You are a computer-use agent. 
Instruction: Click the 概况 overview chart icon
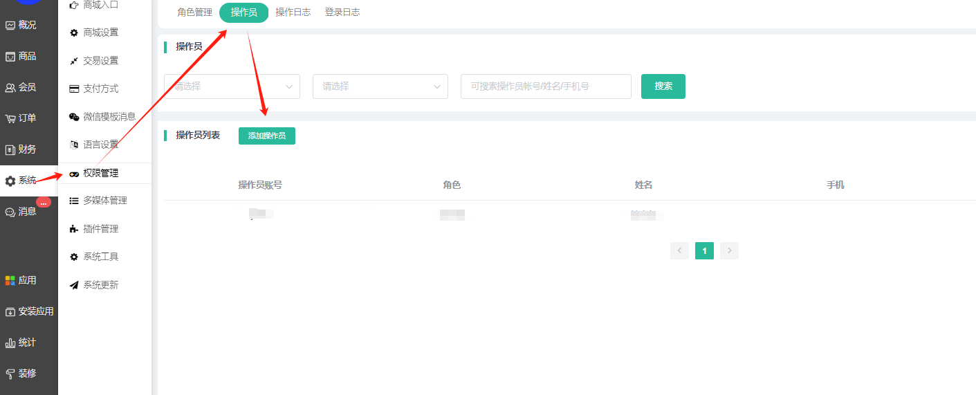click(x=10, y=26)
